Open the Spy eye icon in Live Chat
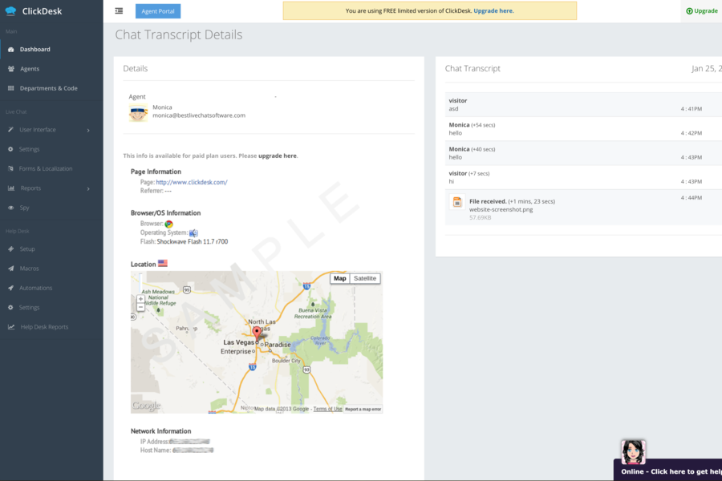 point(10,207)
